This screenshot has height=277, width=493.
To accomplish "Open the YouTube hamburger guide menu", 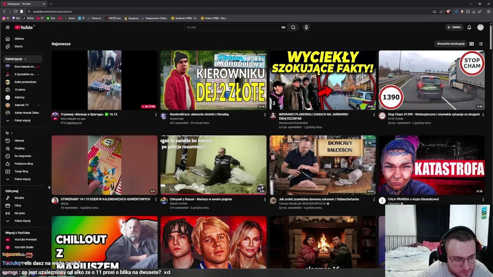I will (x=7, y=27).
